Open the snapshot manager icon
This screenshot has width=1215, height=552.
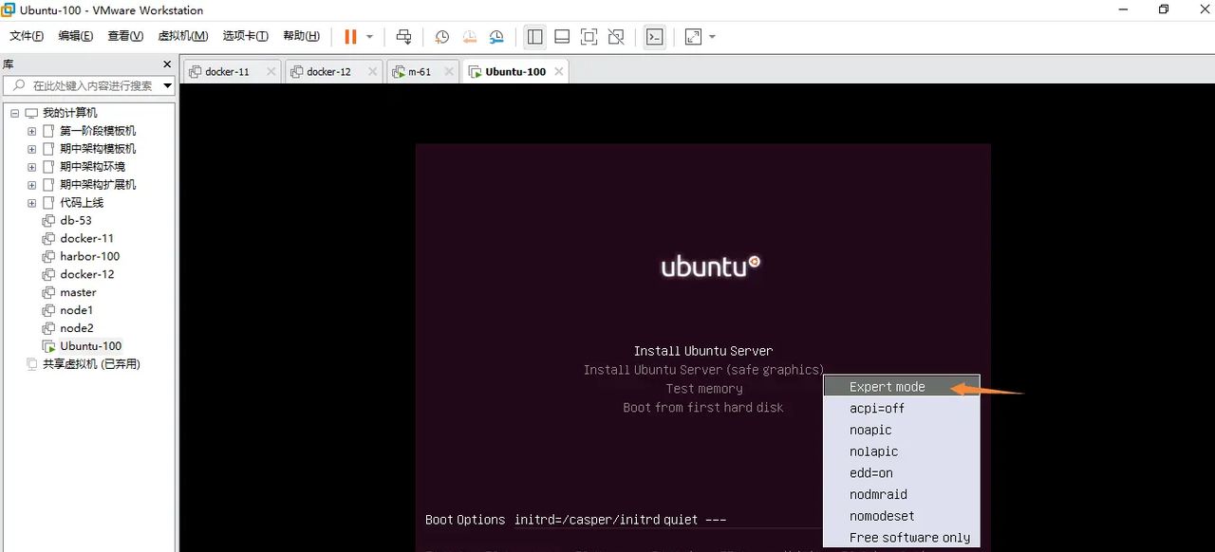497,36
